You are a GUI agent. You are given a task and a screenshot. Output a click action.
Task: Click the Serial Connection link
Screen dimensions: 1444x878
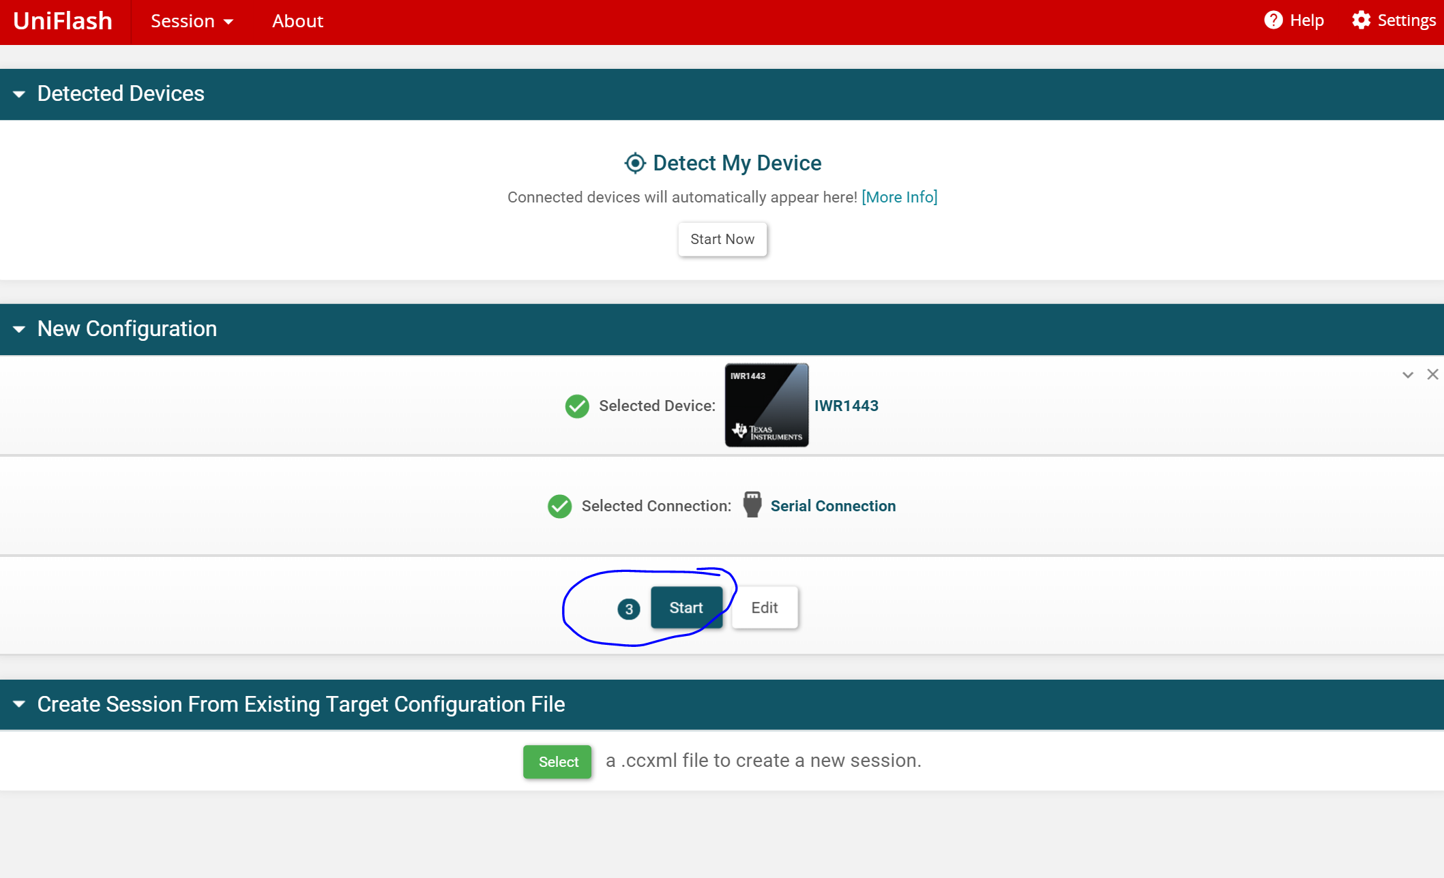tap(833, 506)
